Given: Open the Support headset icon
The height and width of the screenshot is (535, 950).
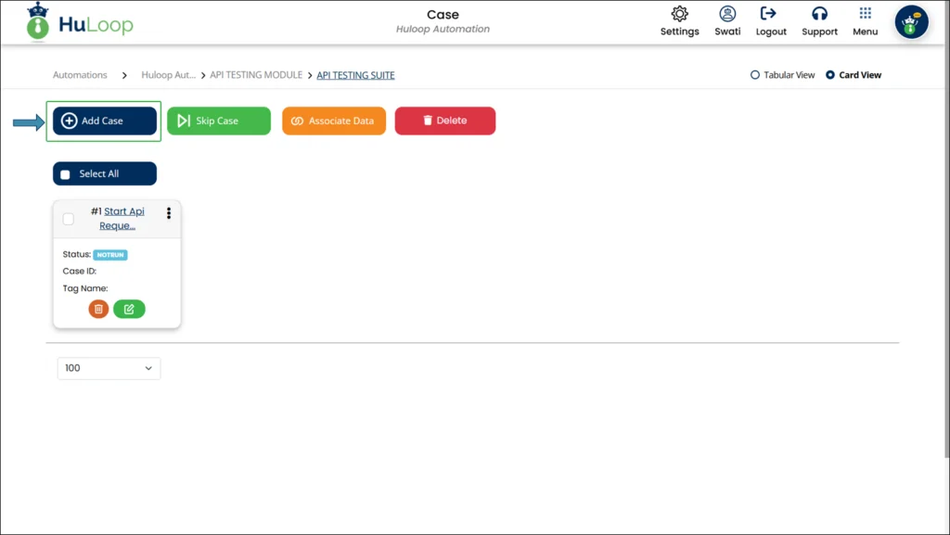Looking at the screenshot, I should [819, 14].
